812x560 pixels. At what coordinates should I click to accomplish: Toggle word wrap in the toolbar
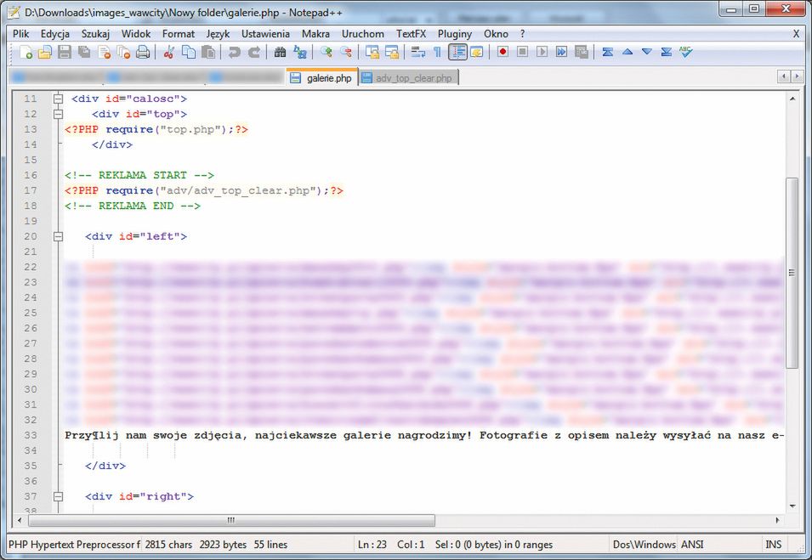[x=417, y=53]
